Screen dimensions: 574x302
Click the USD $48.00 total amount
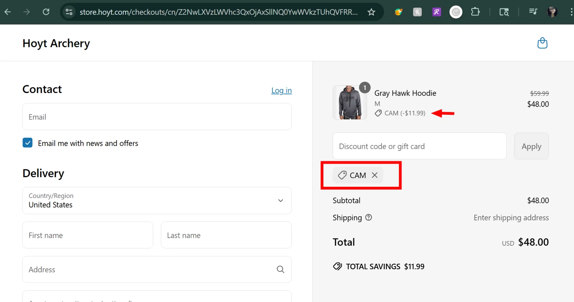point(525,242)
